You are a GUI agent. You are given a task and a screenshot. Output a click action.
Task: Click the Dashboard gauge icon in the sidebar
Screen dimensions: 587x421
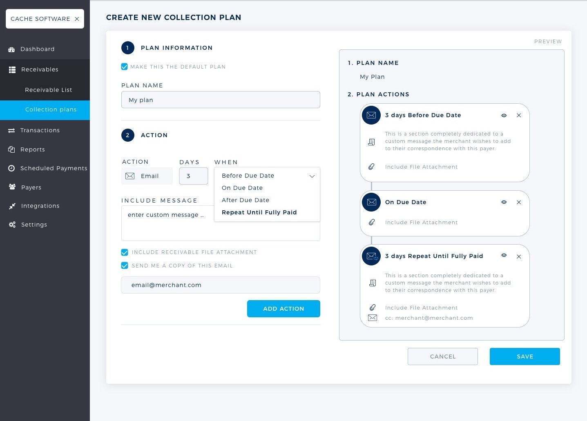(11, 49)
